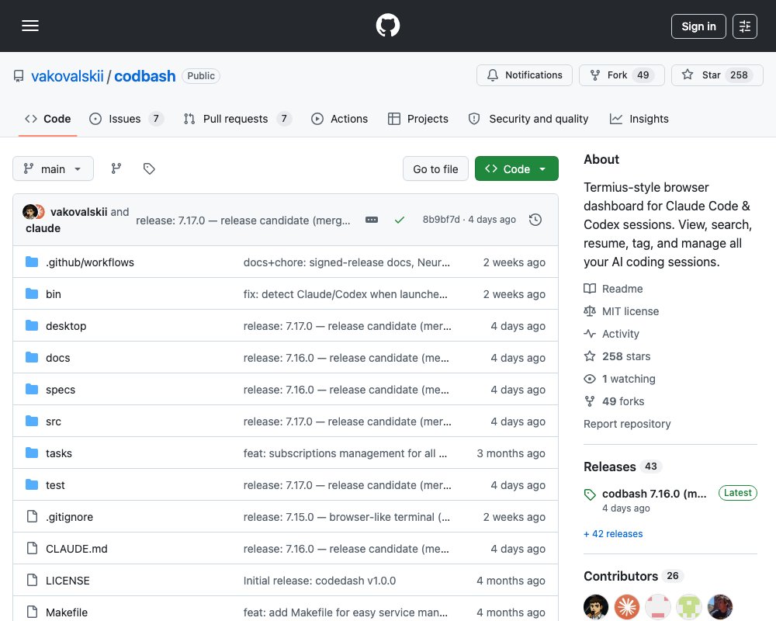The image size is (776, 621).
Task: Star the codbash repository
Action: tap(716, 75)
